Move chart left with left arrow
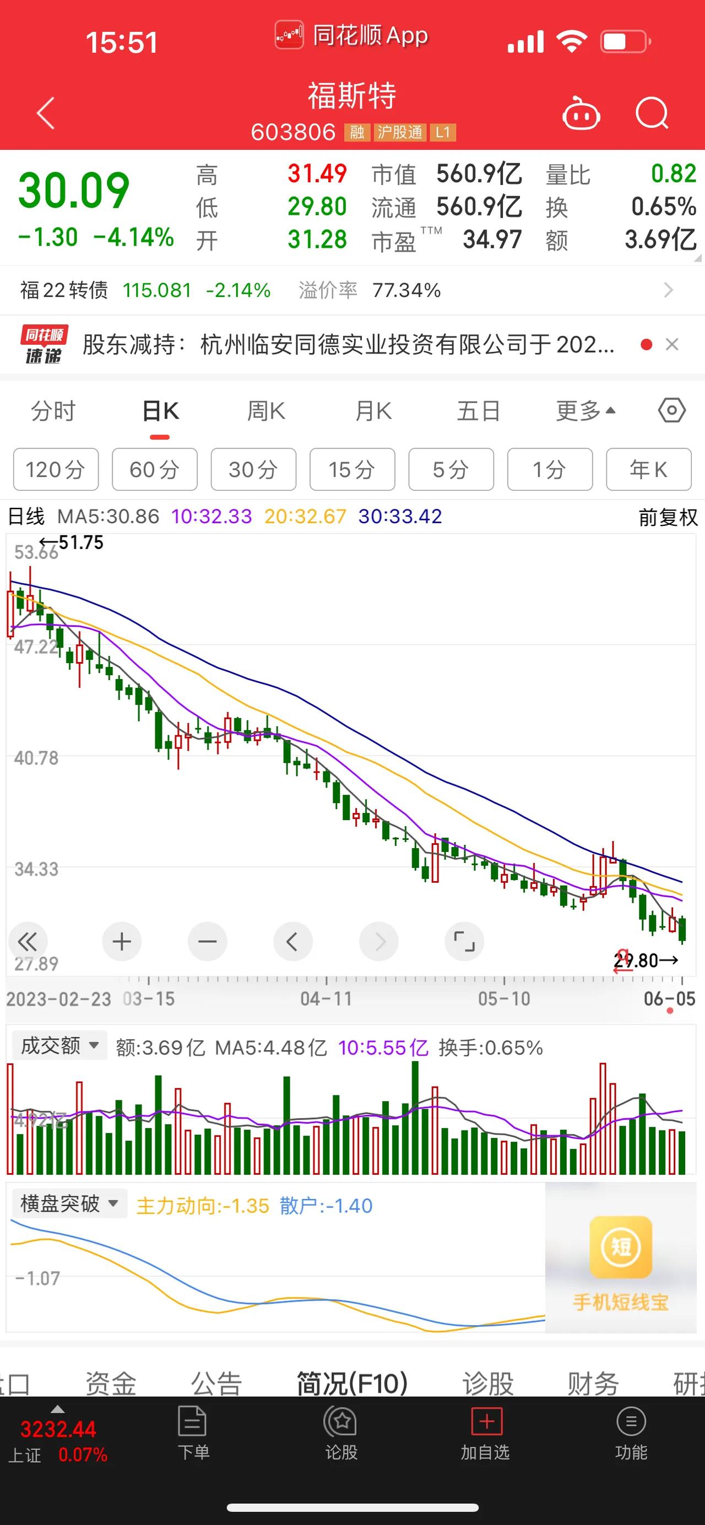This screenshot has height=1525, width=705. 292,941
